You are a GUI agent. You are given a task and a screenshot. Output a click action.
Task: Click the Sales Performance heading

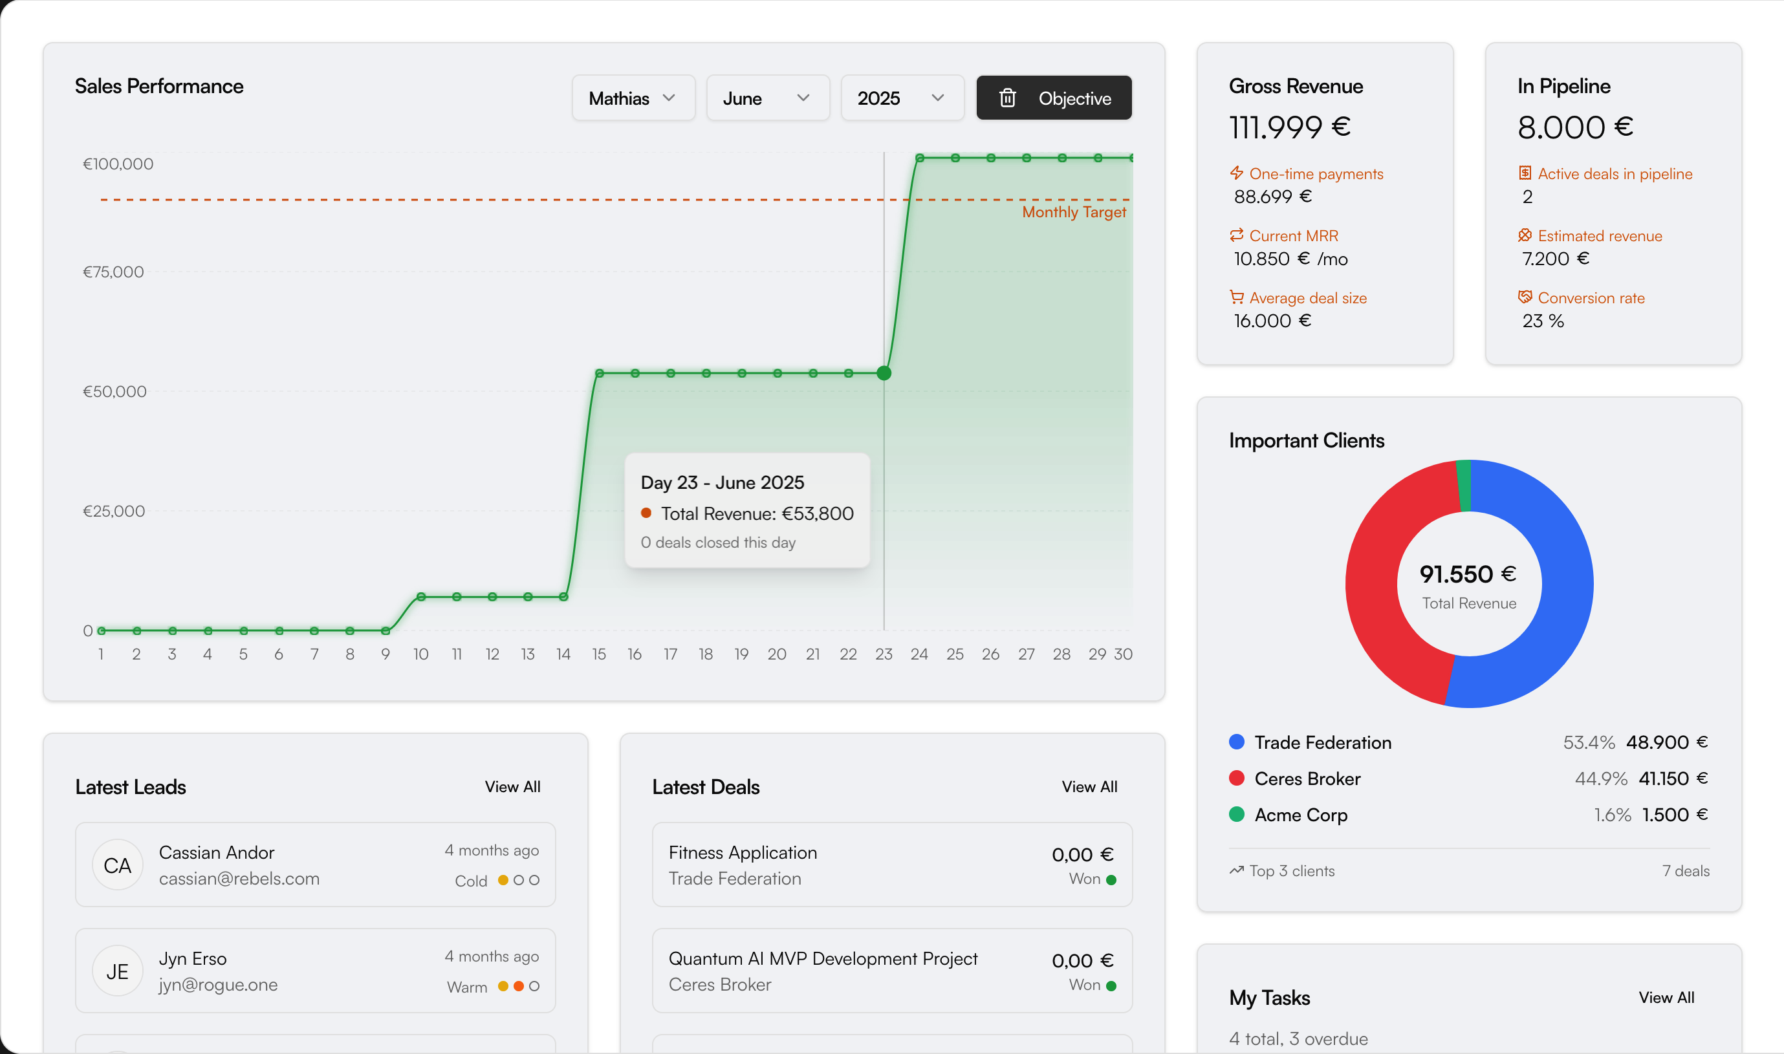tap(159, 86)
